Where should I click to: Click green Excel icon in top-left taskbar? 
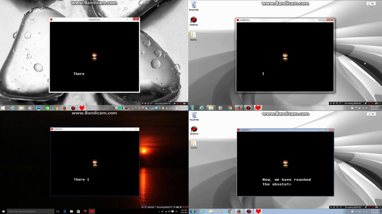(47, 108)
